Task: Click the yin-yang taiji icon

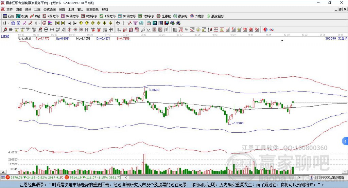Action: tap(265, 30)
